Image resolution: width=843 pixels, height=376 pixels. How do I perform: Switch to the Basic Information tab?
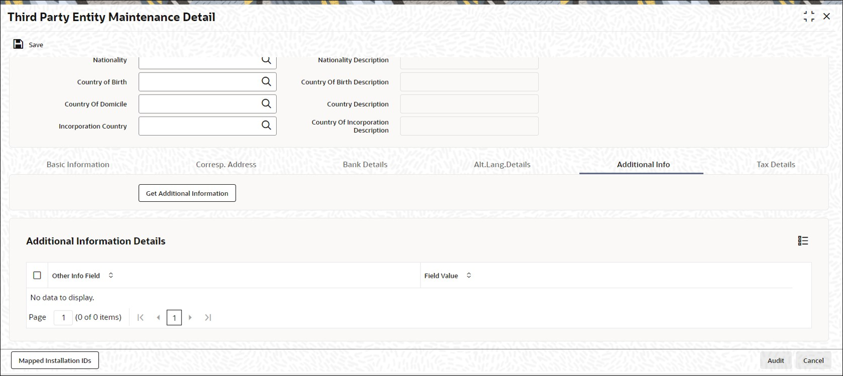[78, 164]
